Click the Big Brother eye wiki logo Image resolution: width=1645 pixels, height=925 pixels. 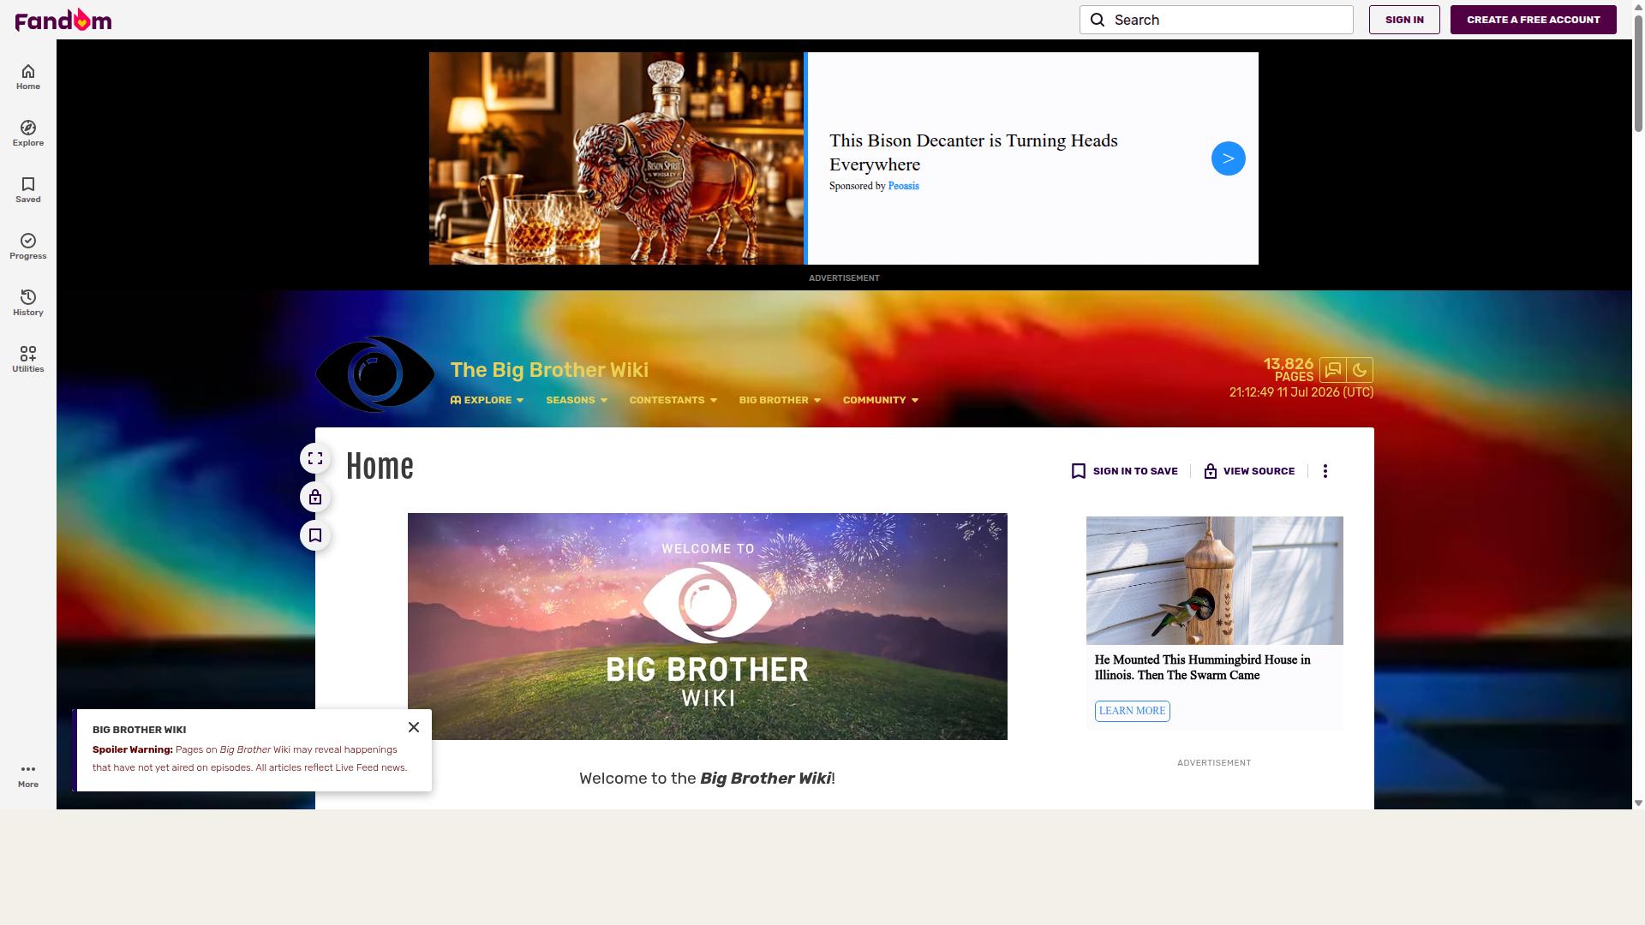pyautogui.click(x=375, y=374)
